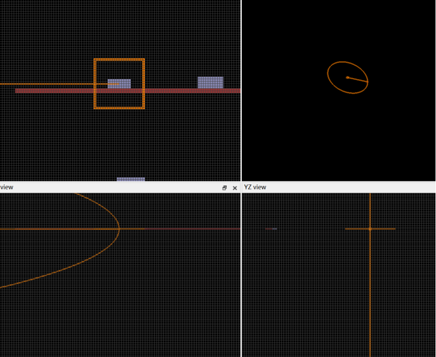Select the thin red line in bottom-left view
This screenshot has width=436, height=357.
[193, 229]
